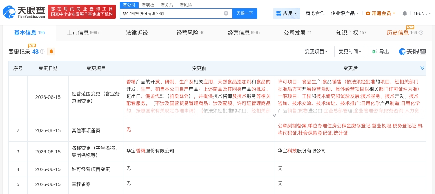Image resolution: width=435 pixels, height=194 pixels.
Task: Select the 查风险 search mode
Action: (186, 5)
